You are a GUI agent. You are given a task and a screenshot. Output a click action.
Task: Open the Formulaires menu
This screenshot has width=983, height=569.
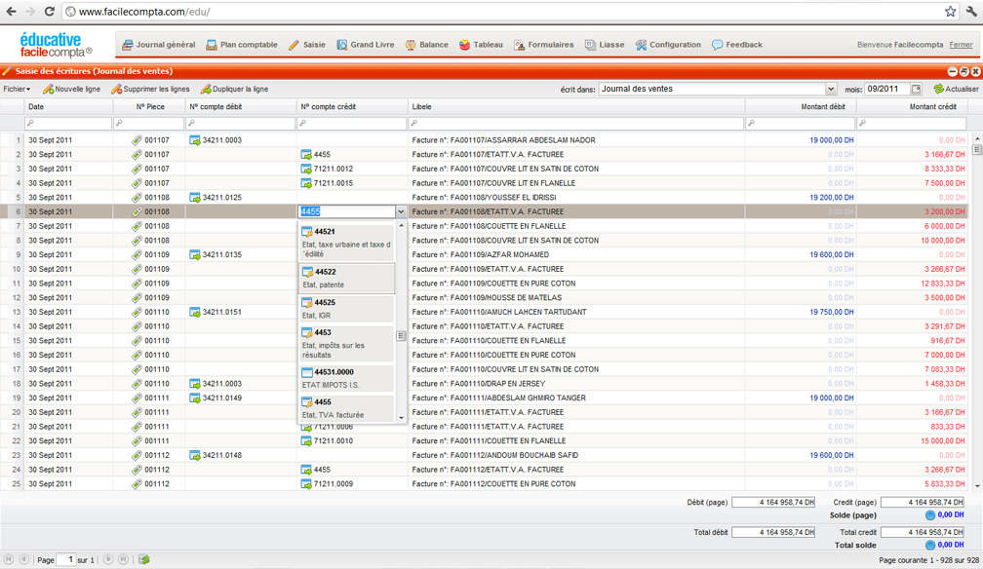544,45
